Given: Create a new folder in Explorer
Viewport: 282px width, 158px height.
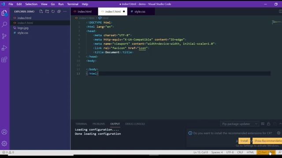Looking at the screenshot, I should [47, 11].
